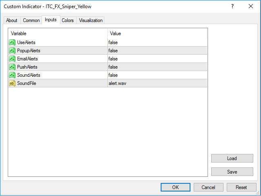Click the PopupAlerts variable name
Image resolution: width=261 pixels, height=196 pixels.
(29, 51)
